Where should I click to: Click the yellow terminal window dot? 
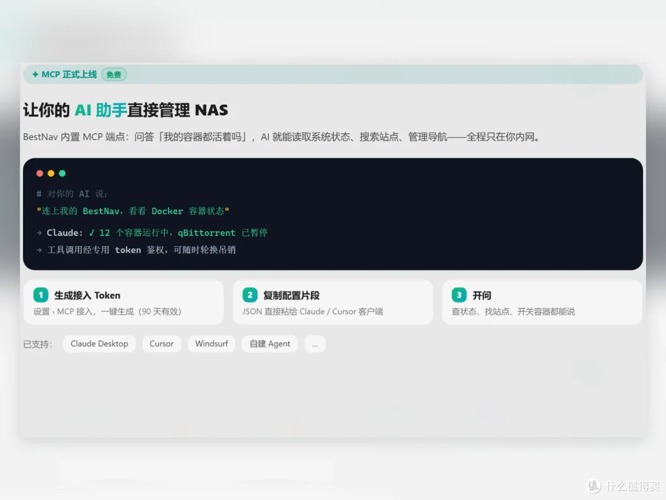tap(51, 173)
